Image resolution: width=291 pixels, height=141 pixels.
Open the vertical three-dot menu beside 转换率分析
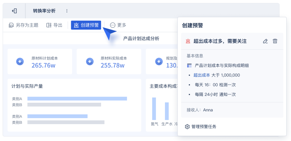click(67, 11)
